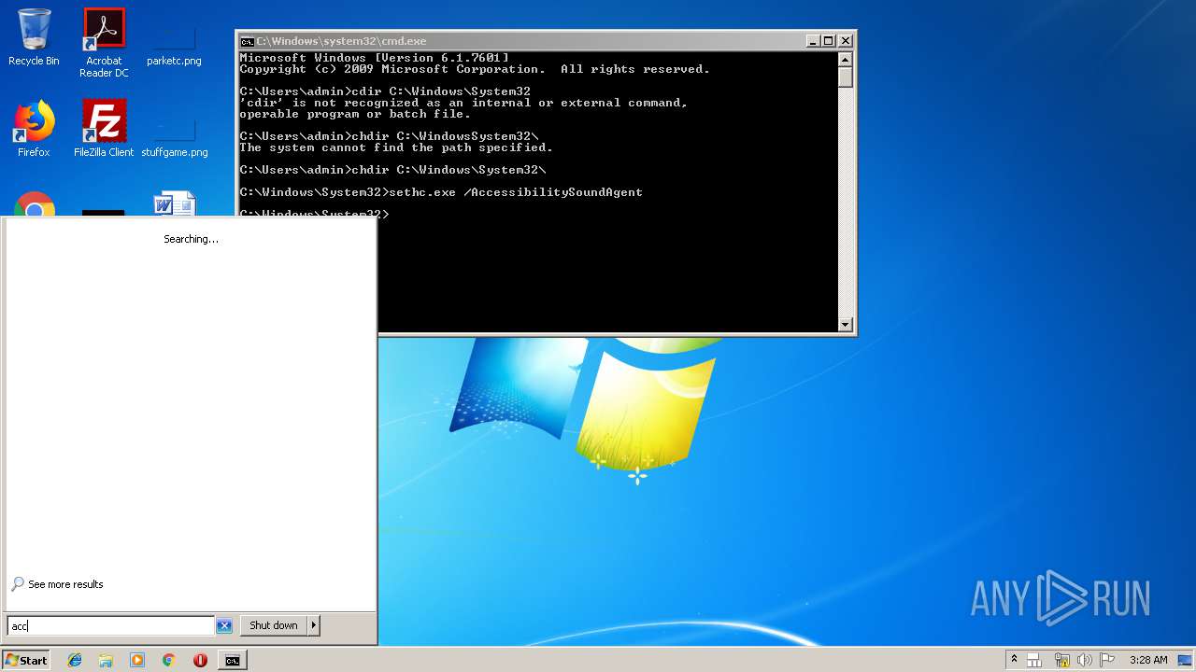Click the Searching... status text

tap(191, 239)
